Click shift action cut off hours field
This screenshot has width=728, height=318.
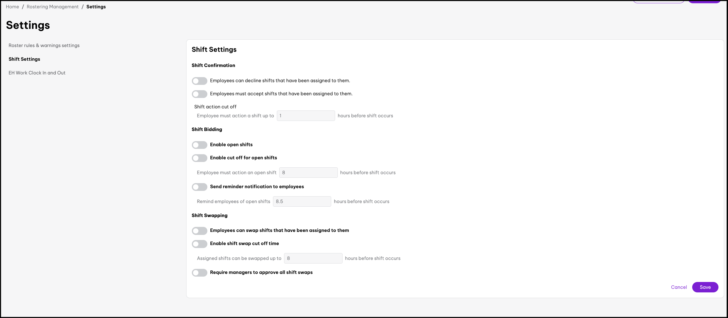306,116
